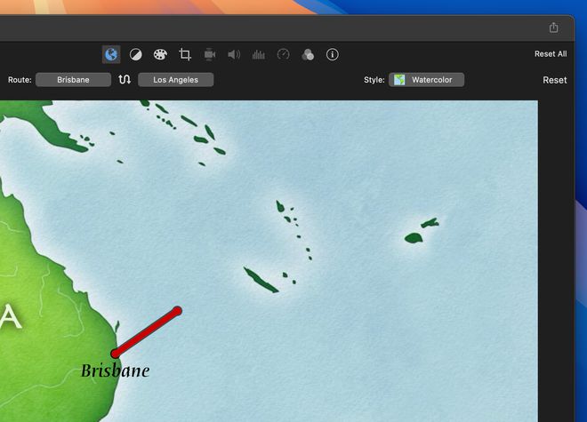Click the Reset All button
This screenshot has width=587, height=422.
coord(551,54)
